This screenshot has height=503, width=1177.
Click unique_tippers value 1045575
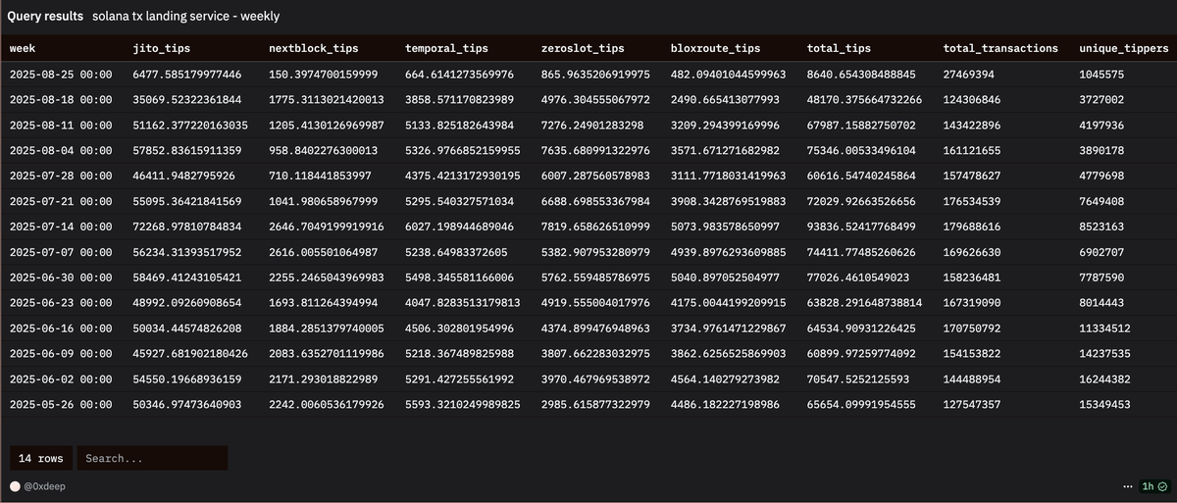pos(1101,75)
